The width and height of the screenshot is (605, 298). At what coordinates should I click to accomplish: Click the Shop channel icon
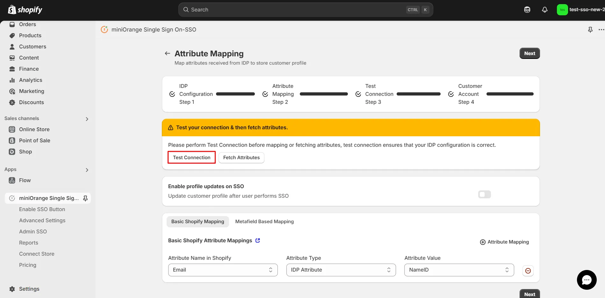pos(12,152)
